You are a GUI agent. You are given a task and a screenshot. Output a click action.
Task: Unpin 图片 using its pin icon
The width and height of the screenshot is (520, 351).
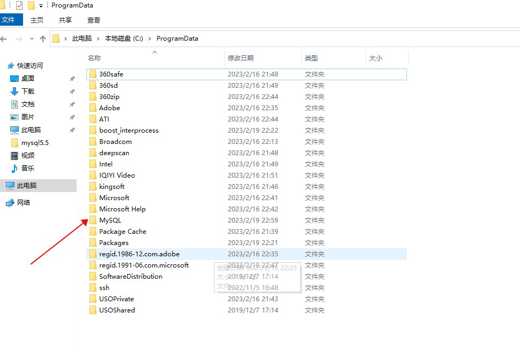pos(72,118)
